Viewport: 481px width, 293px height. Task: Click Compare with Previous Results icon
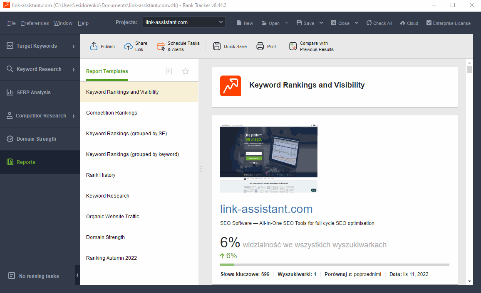(293, 46)
